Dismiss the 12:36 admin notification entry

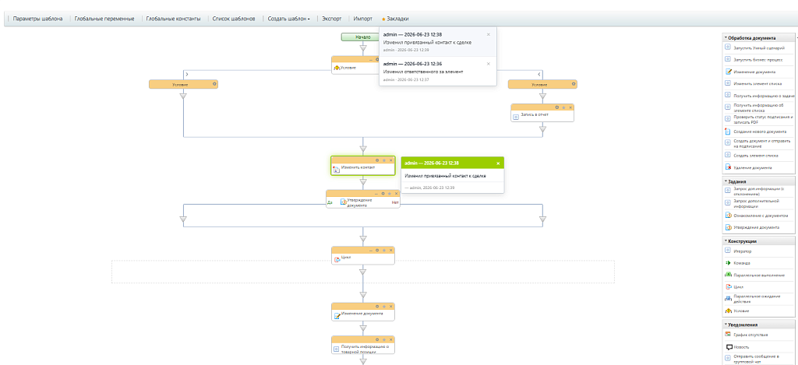pyautogui.click(x=489, y=64)
